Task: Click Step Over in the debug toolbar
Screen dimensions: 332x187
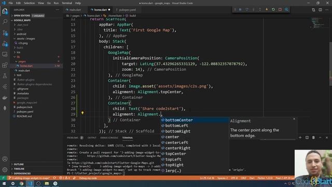Action: pos(247,9)
